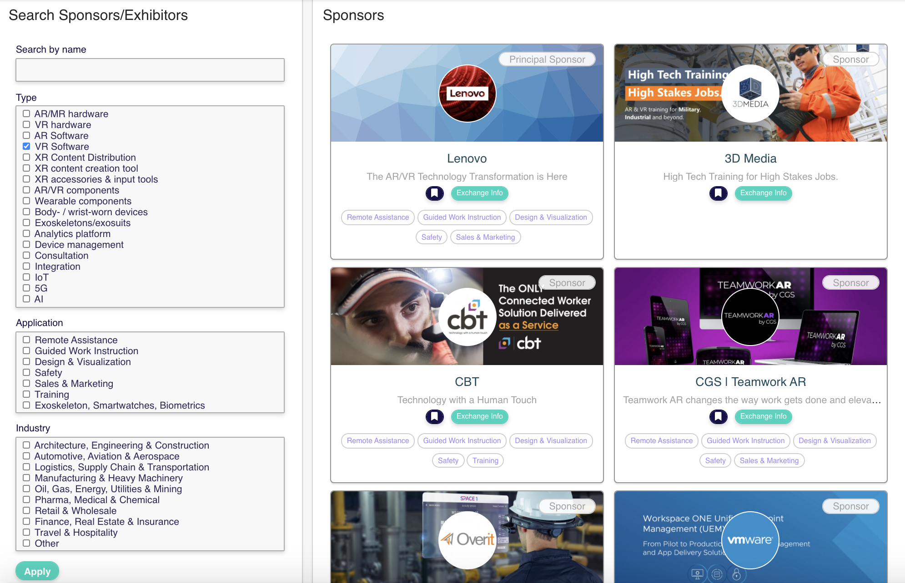Open the 3D Media sponsor title
This screenshot has height=583, width=905.
coord(750,158)
